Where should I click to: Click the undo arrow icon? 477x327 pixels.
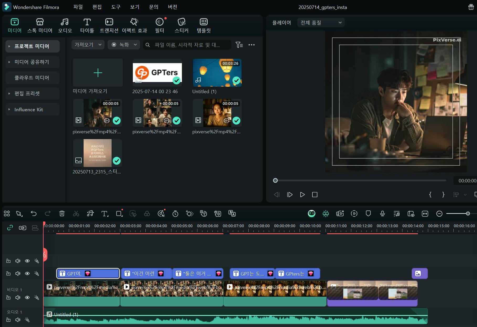coord(34,214)
